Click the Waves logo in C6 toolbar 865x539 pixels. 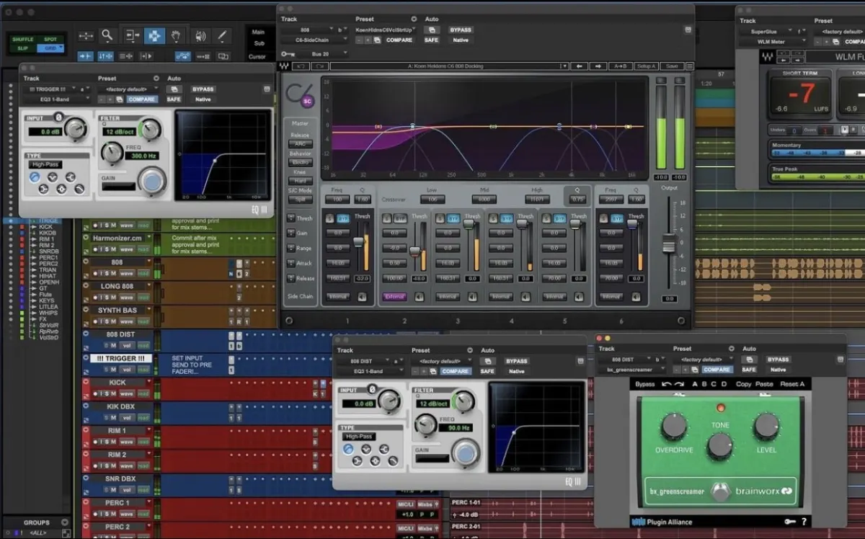(x=285, y=66)
